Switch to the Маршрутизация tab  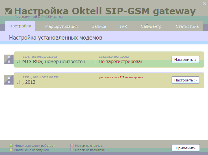click(61, 26)
